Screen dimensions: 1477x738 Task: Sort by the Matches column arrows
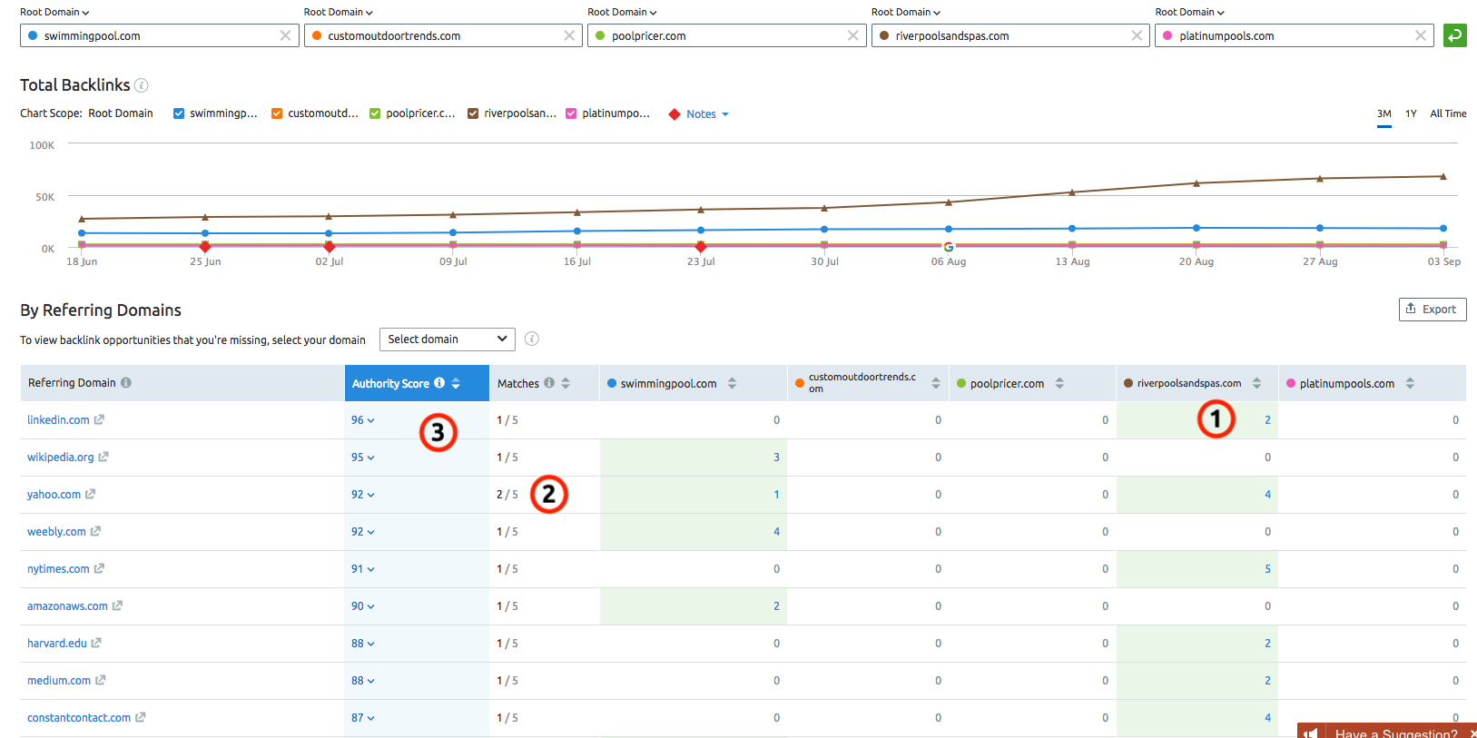tap(566, 383)
